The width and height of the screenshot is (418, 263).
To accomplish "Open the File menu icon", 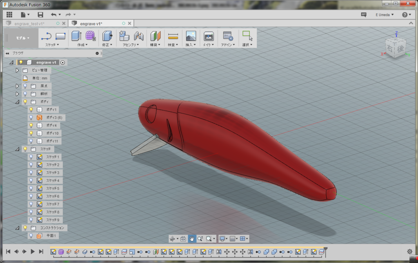I will [x=24, y=15].
